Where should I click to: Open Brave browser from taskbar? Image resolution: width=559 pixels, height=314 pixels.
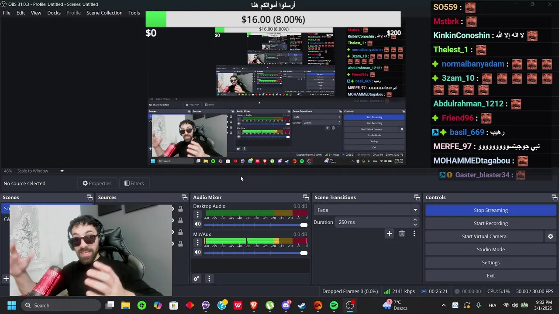(x=254, y=305)
